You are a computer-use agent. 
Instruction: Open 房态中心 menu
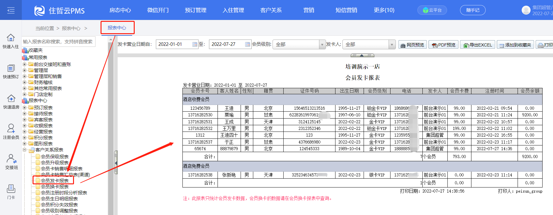click(x=120, y=10)
